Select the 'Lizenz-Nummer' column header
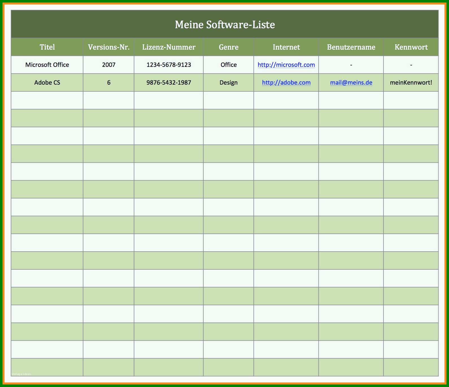 point(169,47)
